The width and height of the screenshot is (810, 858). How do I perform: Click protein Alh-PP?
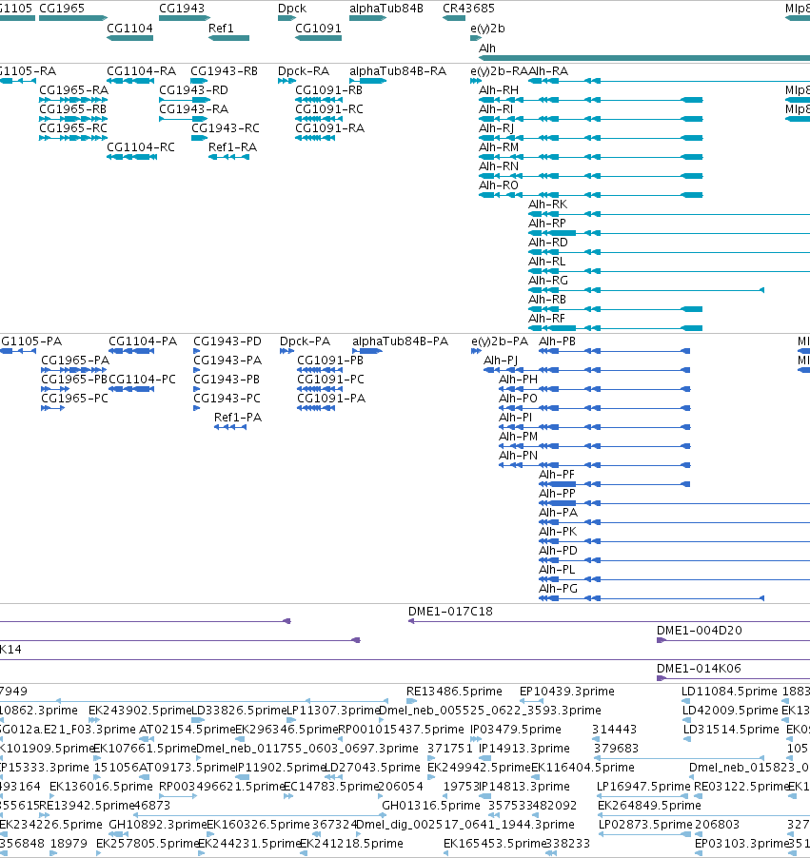coord(674,503)
